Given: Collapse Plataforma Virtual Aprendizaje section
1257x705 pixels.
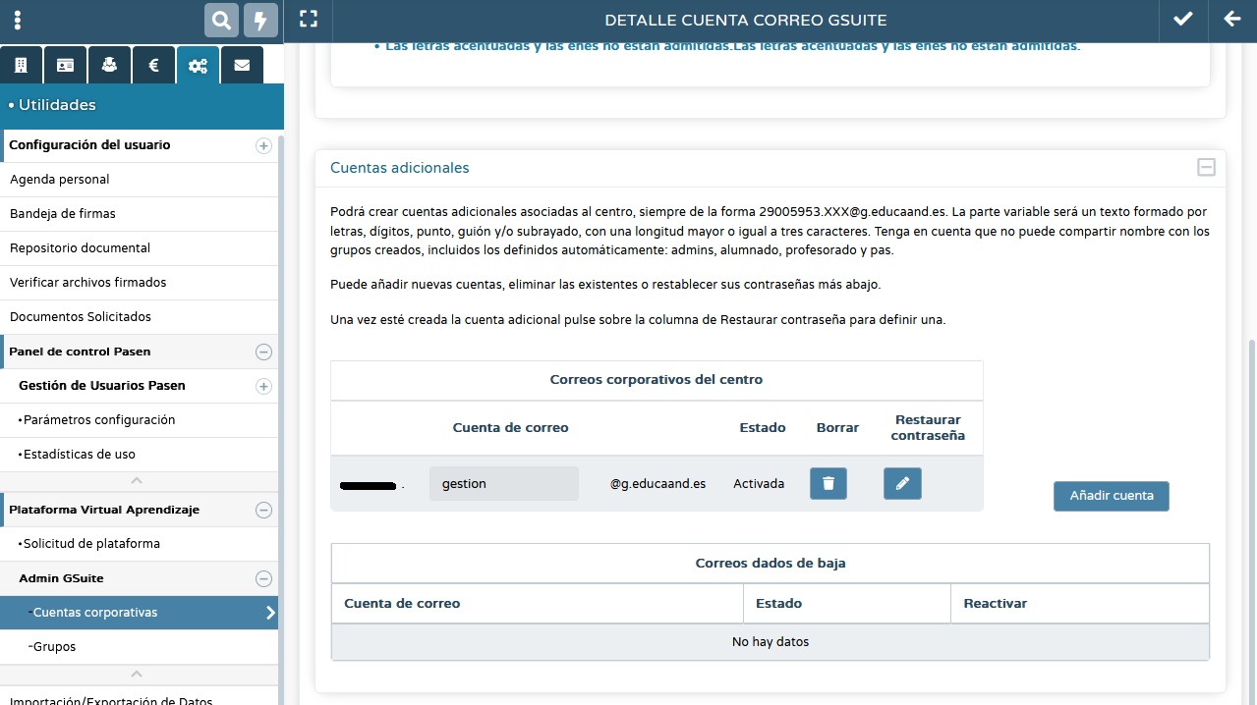Looking at the screenshot, I should tap(263, 510).
